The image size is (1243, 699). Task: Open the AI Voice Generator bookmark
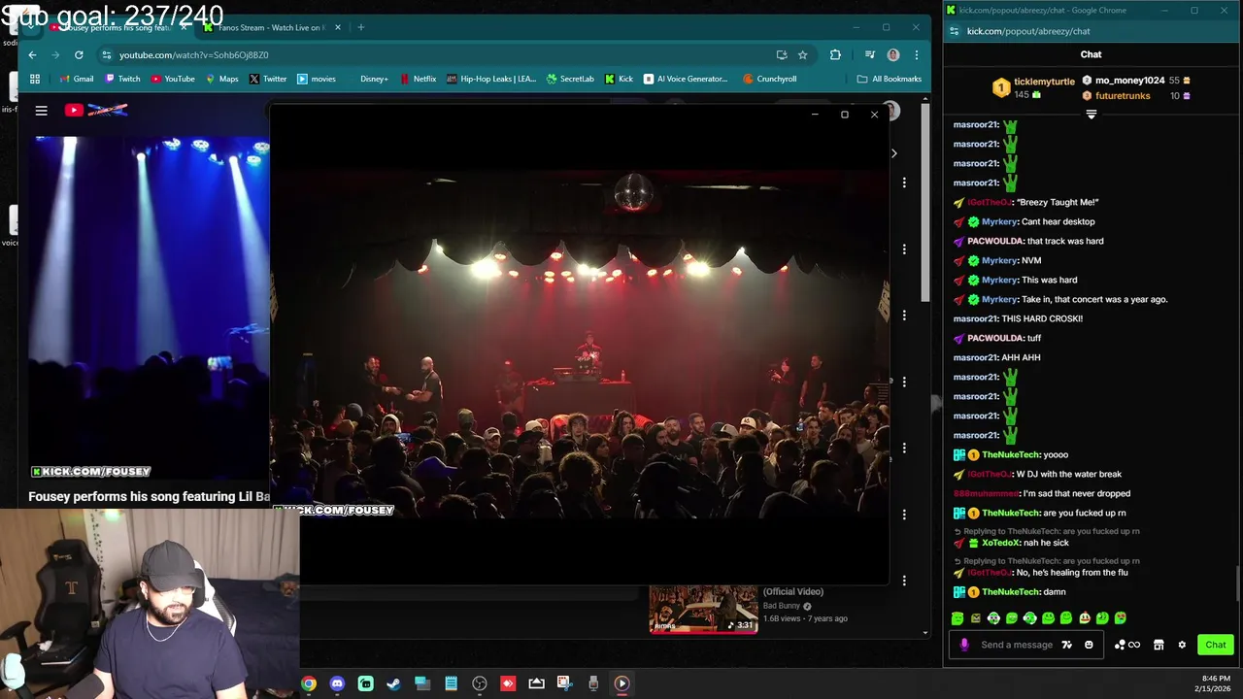[686, 79]
